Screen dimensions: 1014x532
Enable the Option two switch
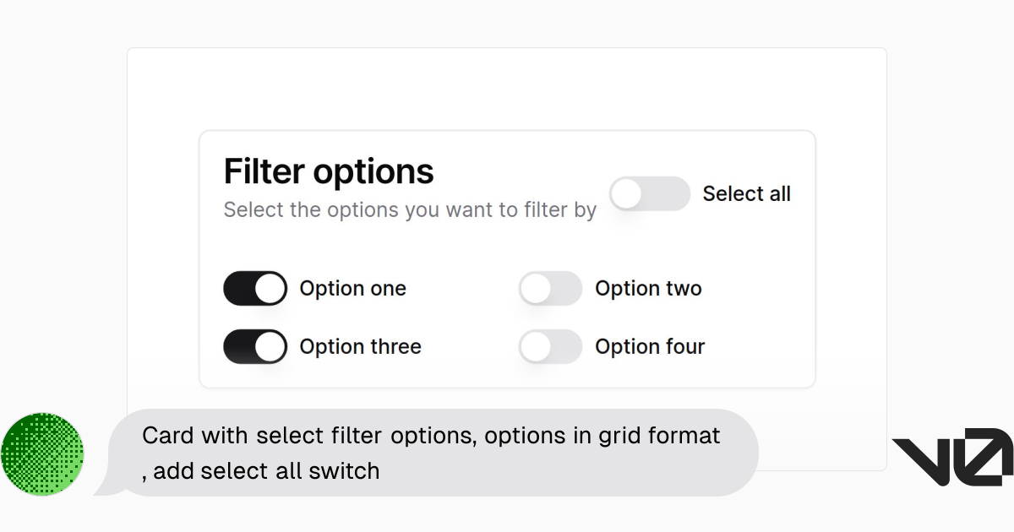coord(550,288)
